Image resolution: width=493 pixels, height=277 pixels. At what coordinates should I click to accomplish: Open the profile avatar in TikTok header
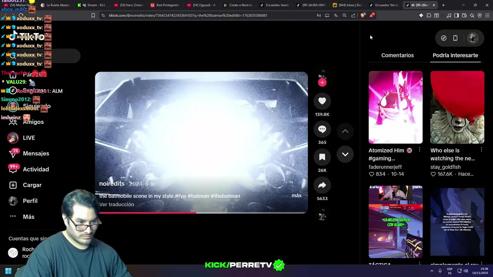[x=473, y=38]
